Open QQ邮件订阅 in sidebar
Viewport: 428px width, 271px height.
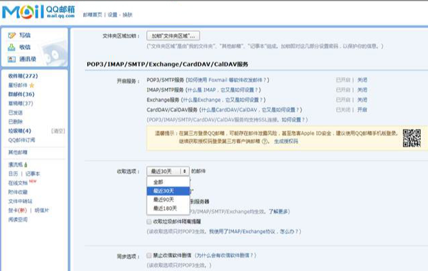pyautogui.click(x=22, y=140)
